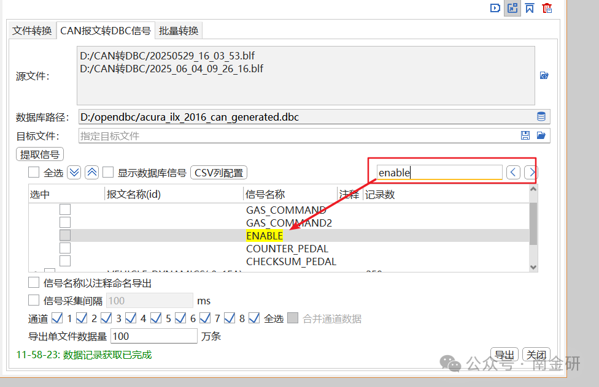Uncheck channel 7 checkbox
The height and width of the screenshot is (387, 599).
205,318
